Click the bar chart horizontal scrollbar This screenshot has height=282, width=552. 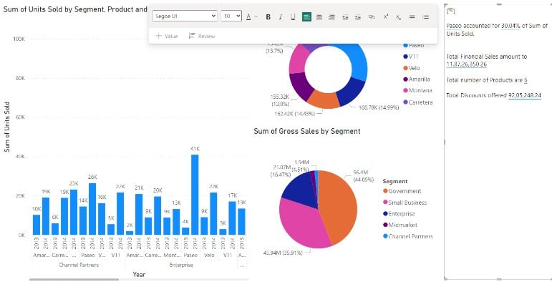(74, 280)
